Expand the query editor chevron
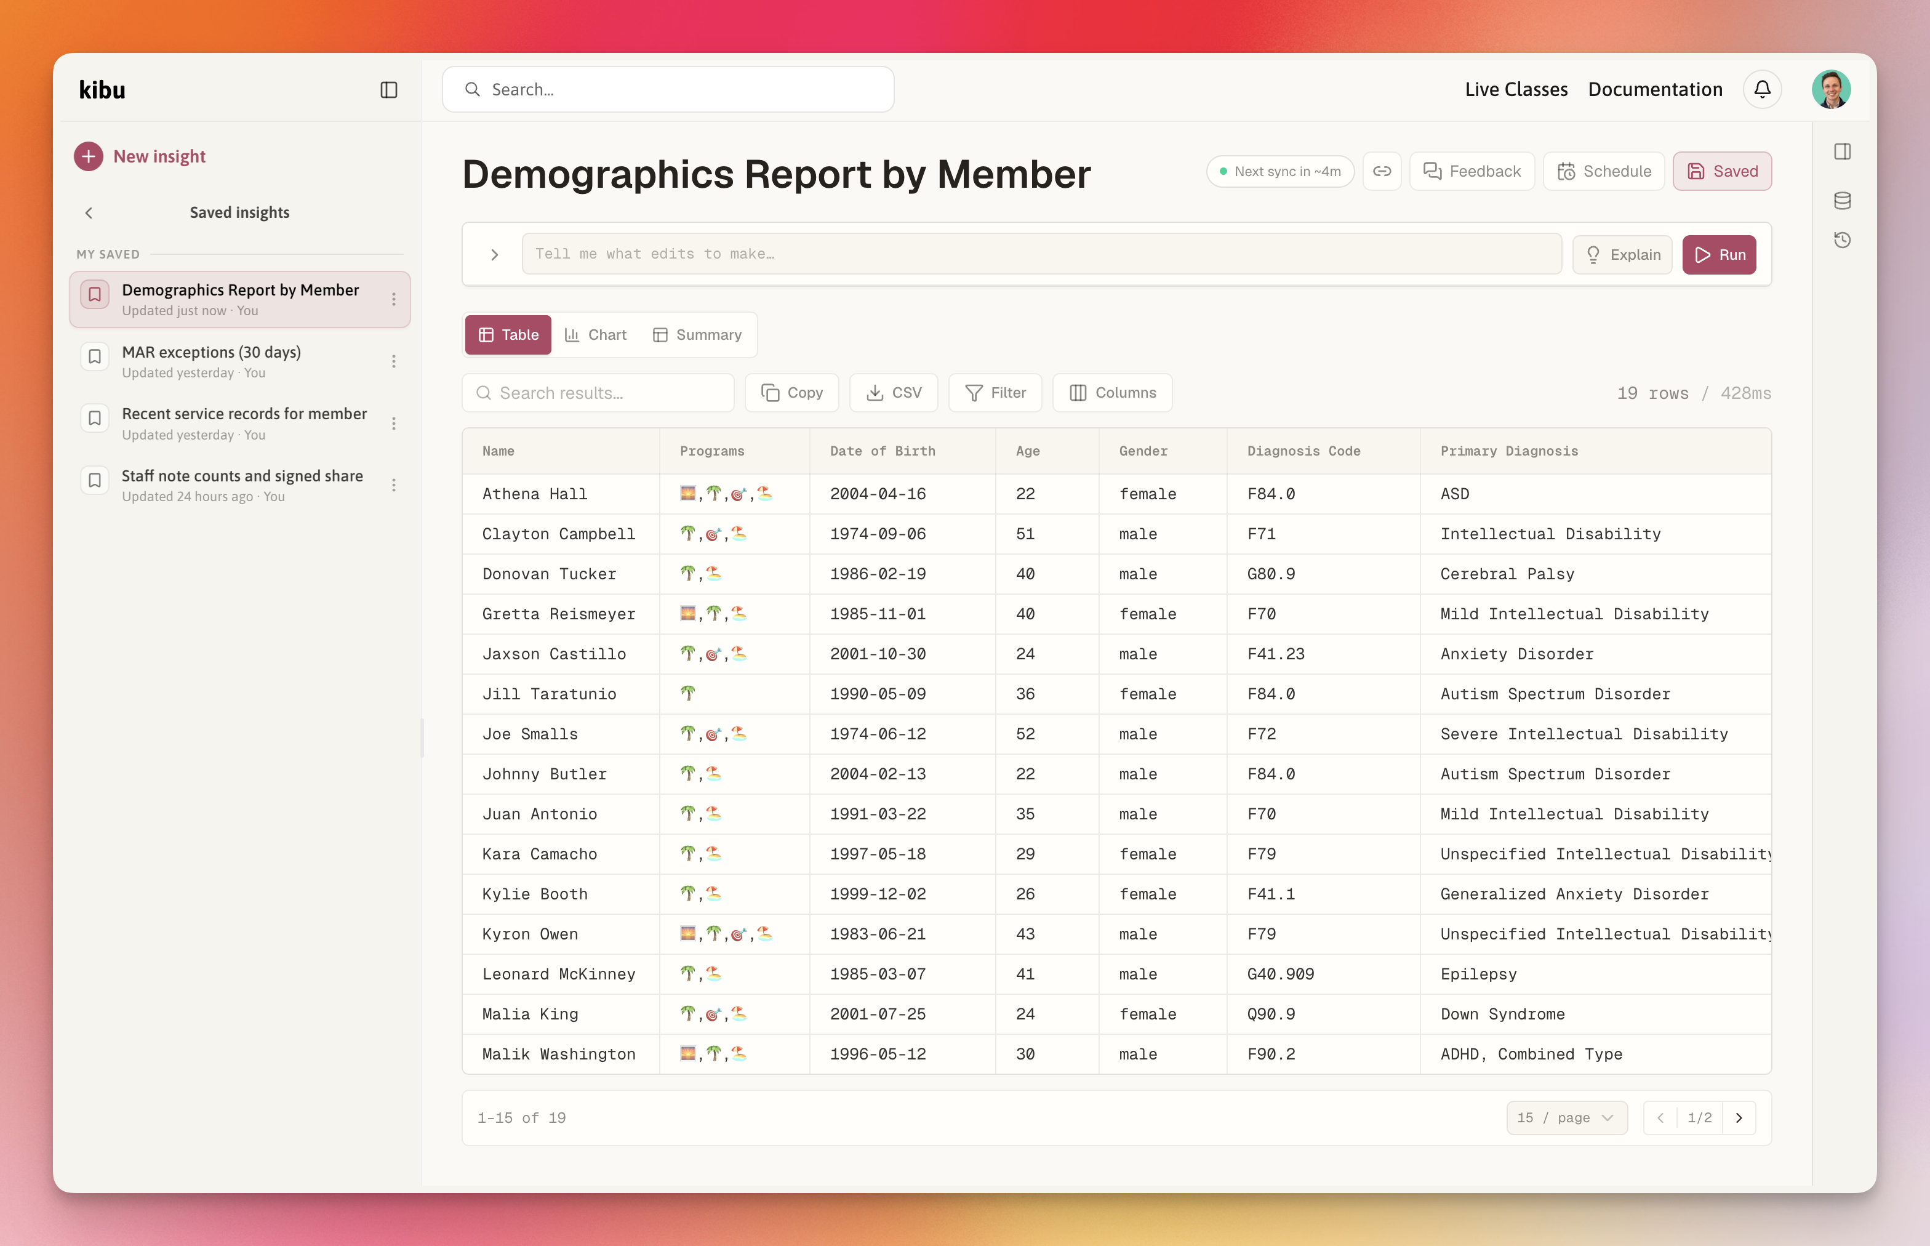Screen dimensions: 1930x1246 (x=494, y=255)
